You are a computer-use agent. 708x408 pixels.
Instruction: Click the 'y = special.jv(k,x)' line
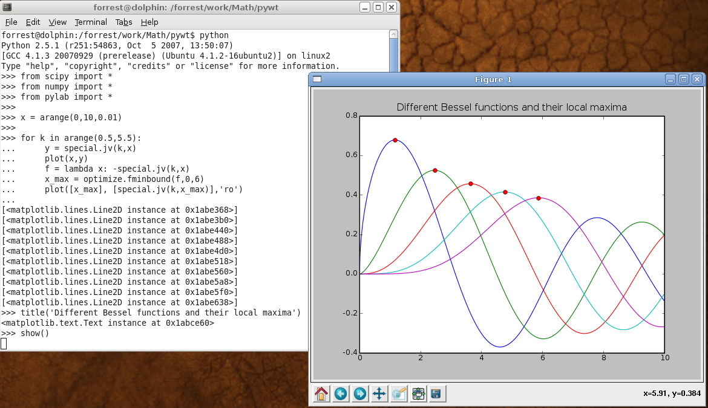click(68, 148)
